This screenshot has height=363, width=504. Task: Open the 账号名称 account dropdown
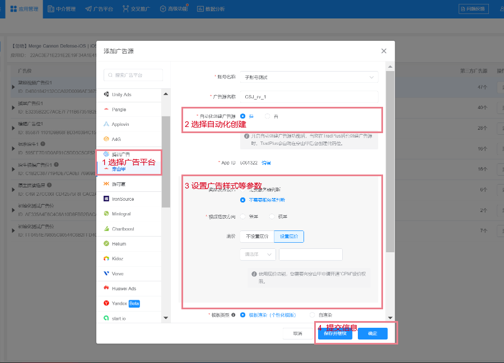(x=309, y=77)
